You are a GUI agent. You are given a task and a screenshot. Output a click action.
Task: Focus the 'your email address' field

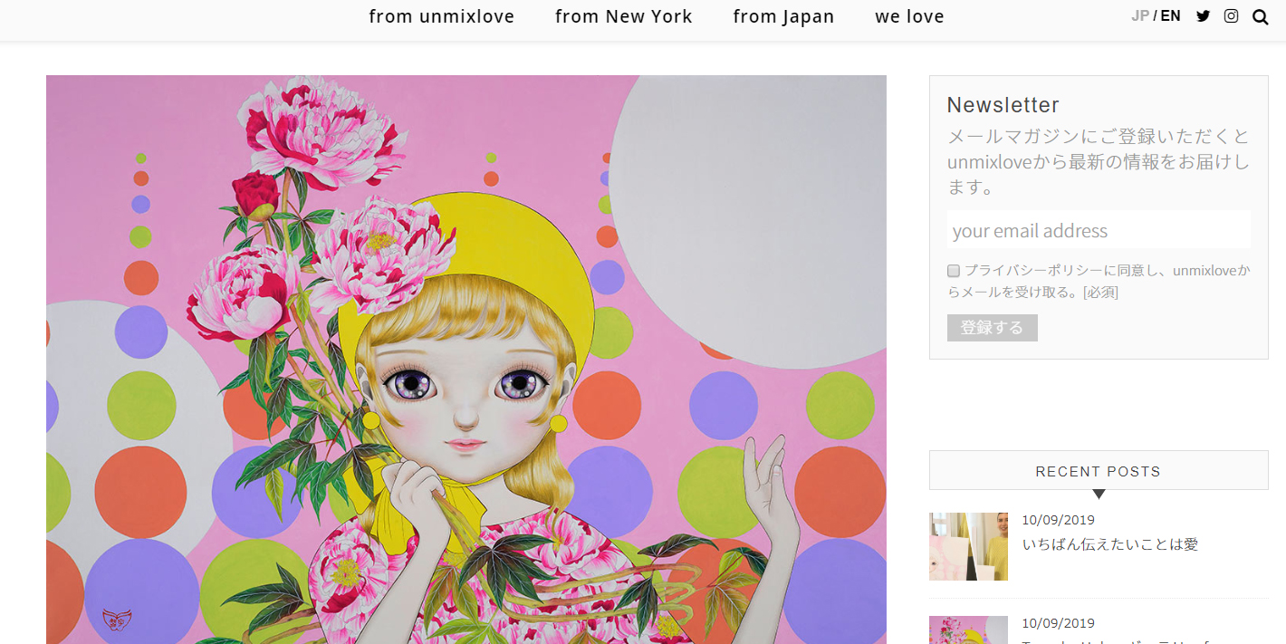1099,230
